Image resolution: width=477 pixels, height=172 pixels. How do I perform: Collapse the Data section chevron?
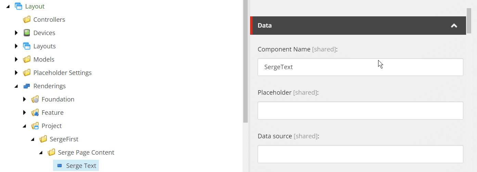454,26
